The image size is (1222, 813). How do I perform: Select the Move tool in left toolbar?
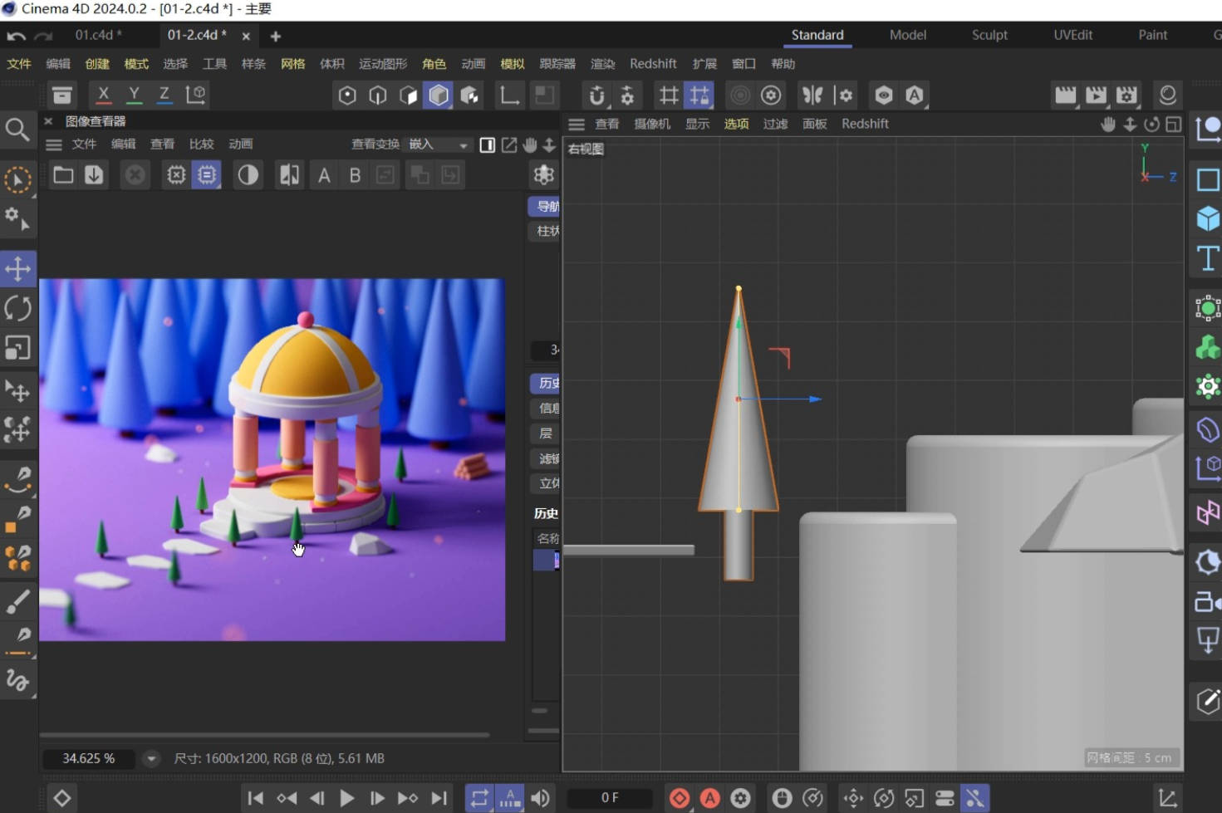[17, 269]
